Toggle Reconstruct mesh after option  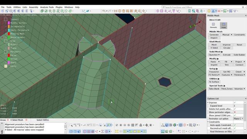[x=235, y=128]
